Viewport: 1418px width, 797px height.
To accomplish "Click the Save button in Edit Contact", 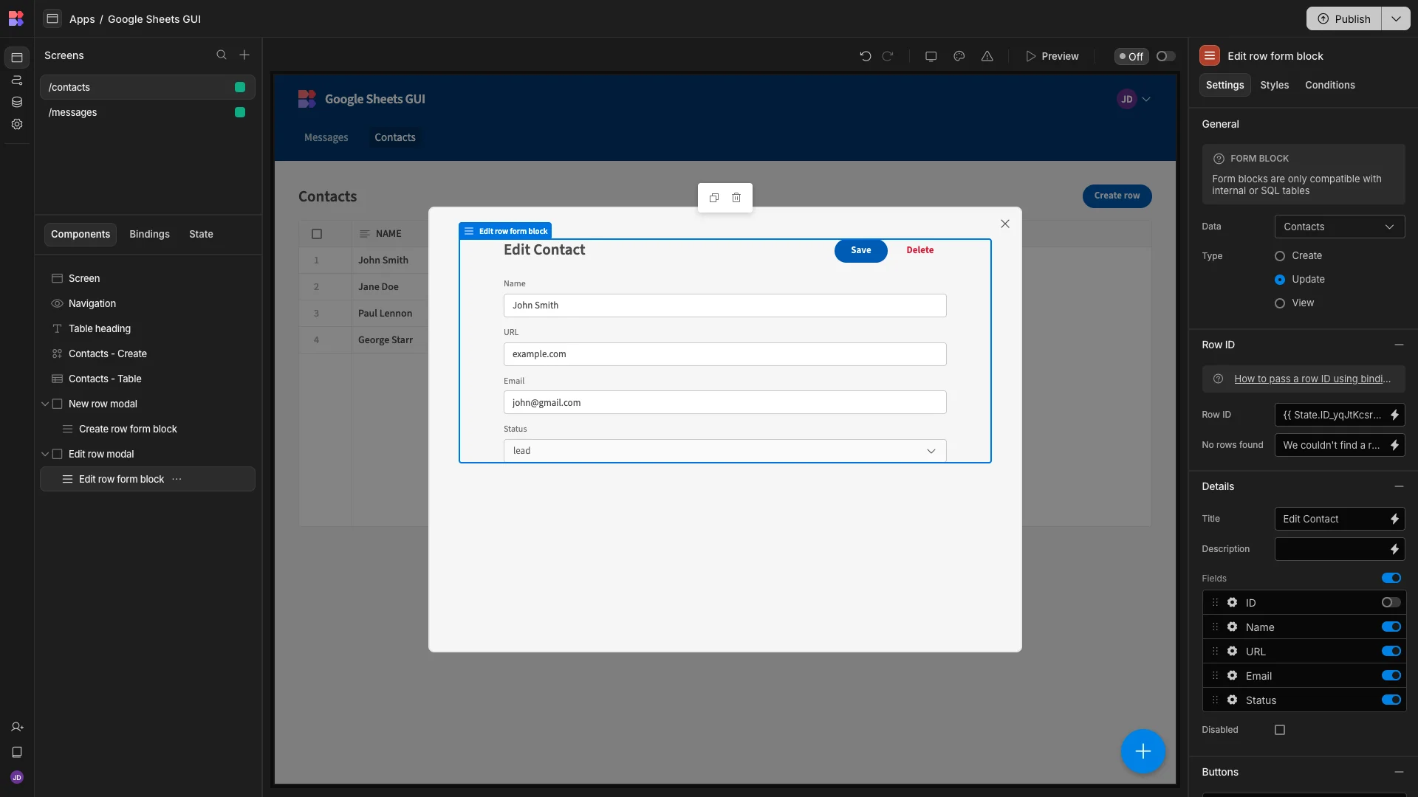I will tap(860, 250).
